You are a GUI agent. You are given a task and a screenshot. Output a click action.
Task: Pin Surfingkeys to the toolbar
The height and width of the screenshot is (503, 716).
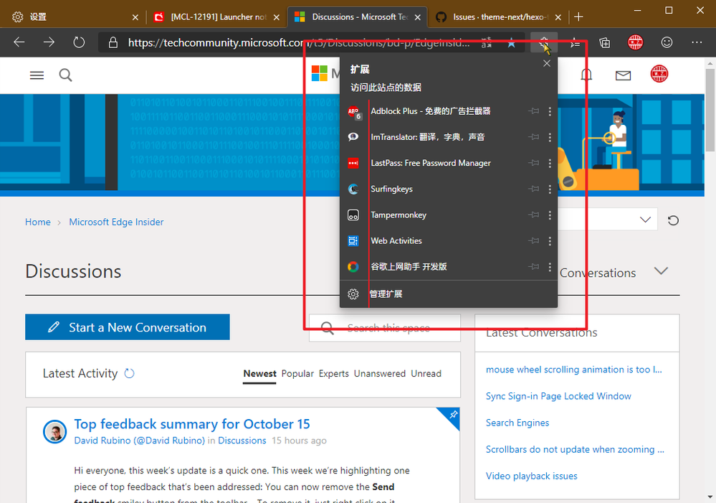[533, 189]
